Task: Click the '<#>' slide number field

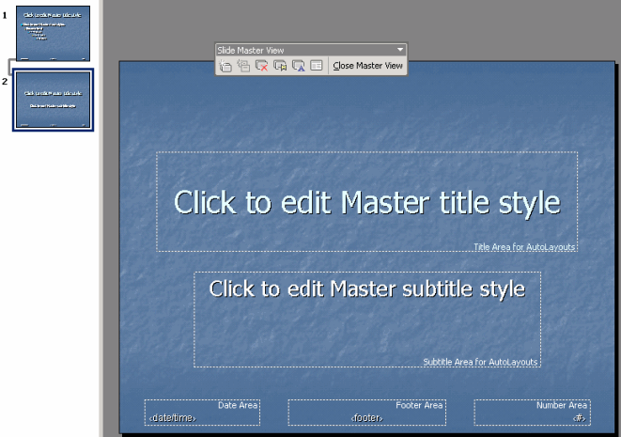Action: point(580,418)
